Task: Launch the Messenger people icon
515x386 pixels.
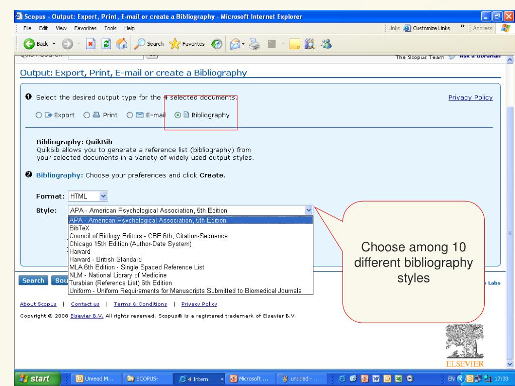Action: coord(326,44)
